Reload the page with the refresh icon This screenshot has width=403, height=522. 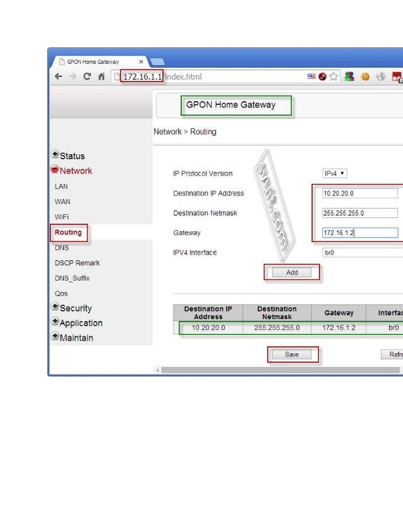87,76
